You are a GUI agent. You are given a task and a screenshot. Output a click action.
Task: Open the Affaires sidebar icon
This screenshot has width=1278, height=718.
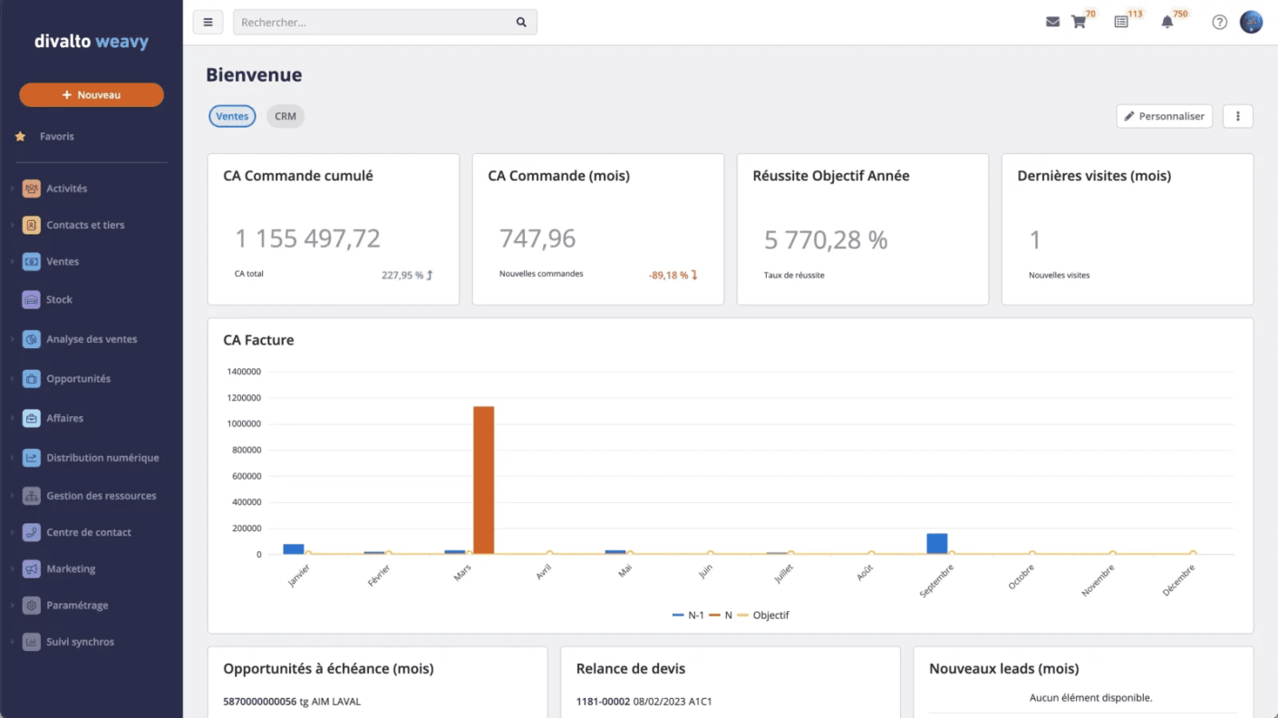pos(32,418)
